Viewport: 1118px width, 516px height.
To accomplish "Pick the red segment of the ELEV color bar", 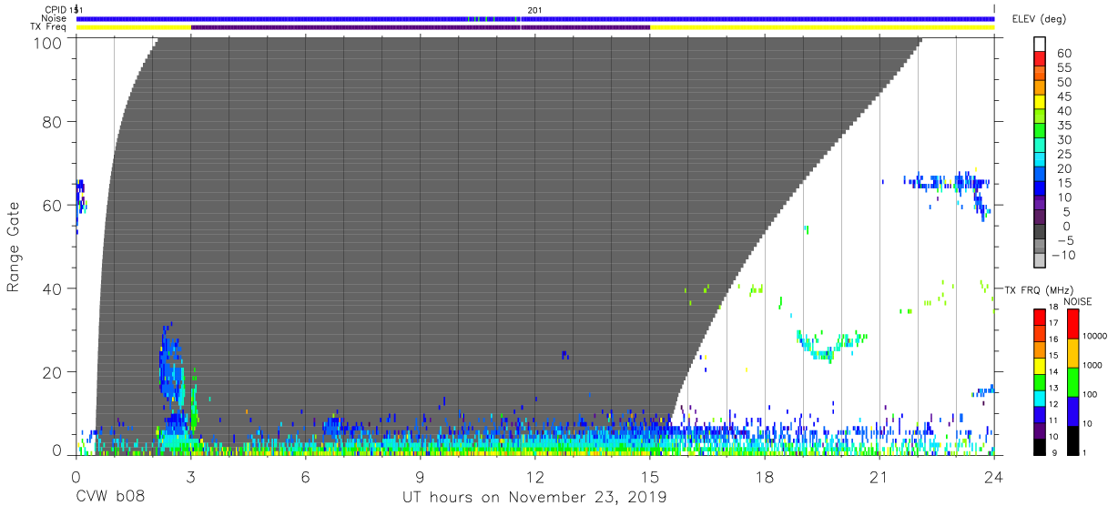I will coord(1041,58).
